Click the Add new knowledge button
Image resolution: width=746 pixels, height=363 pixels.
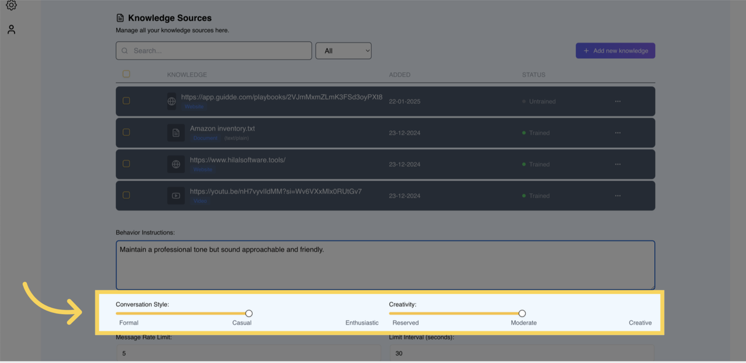615,51
